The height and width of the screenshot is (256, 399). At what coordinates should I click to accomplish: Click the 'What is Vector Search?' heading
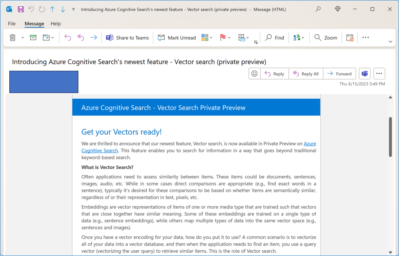(x=107, y=167)
